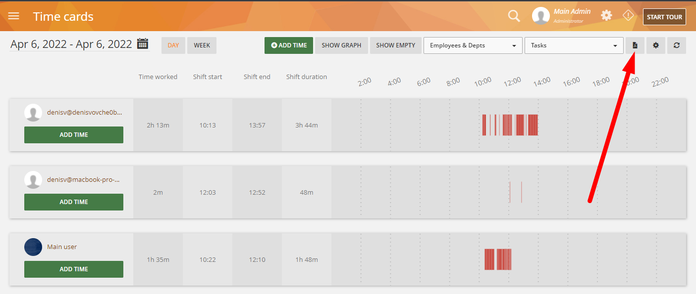Open time card settings cog button
The image size is (696, 294).
656,45
